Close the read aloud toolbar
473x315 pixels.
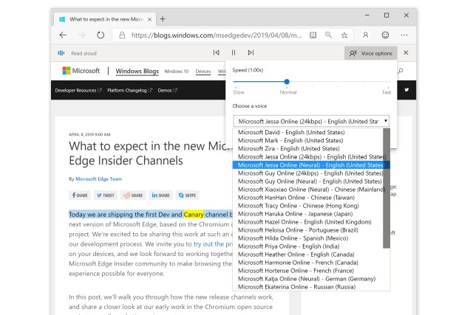406,52
